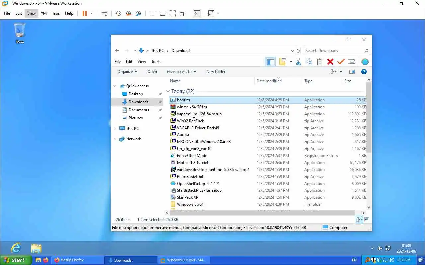The width and height of the screenshot is (425, 265).
Task: Open the VMware power options dropdown
Action: pyautogui.click(x=92, y=13)
